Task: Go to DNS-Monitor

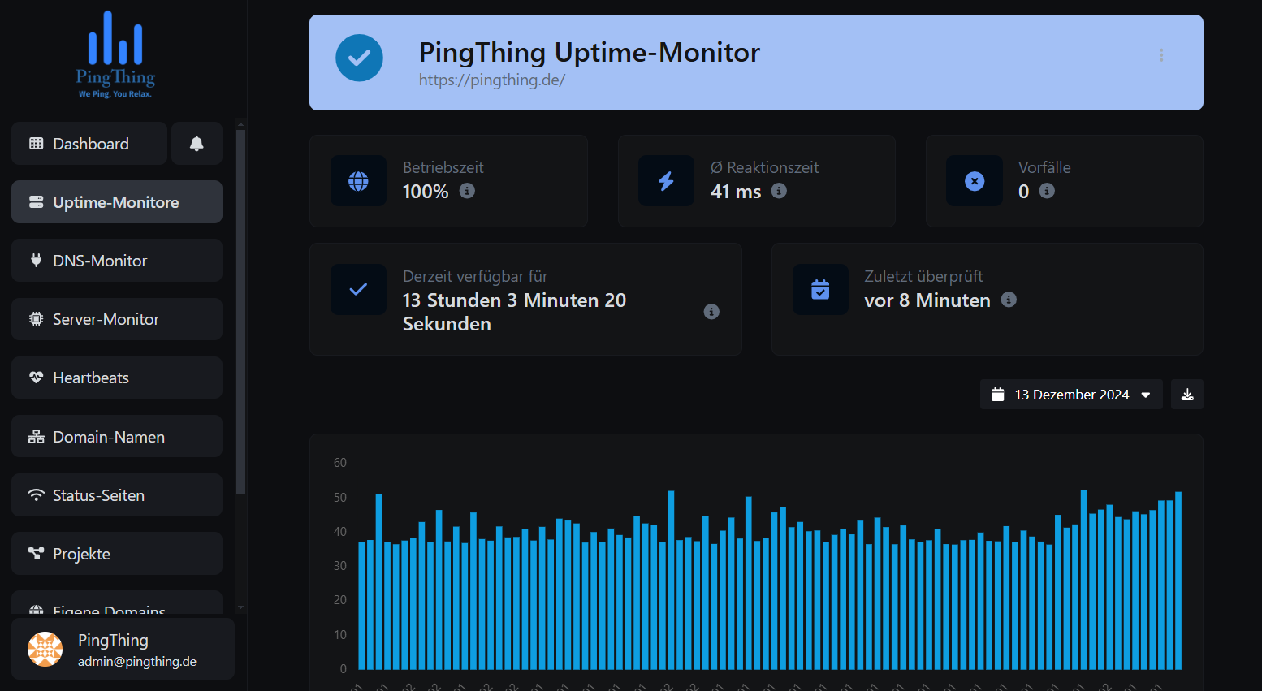Action: pyautogui.click(x=117, y=261)
